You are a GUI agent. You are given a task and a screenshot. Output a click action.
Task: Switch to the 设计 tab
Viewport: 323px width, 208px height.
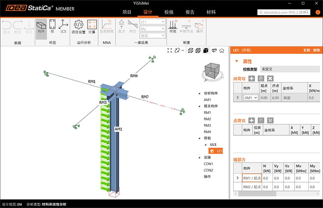tap(148, 12)
